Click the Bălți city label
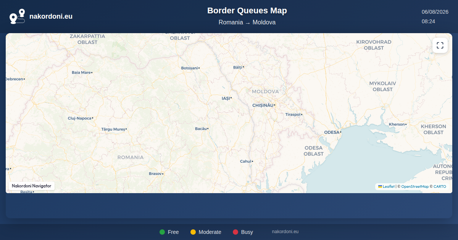The height and width of the screenshot is (240, 458). click(x=237, y=67)
